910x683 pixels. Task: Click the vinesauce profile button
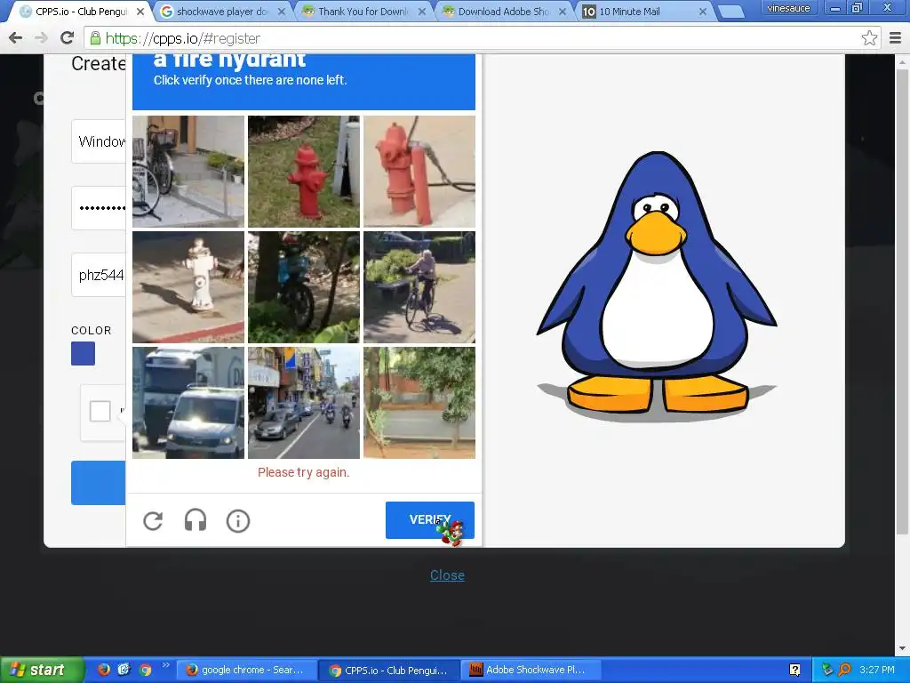pos(788,8)
